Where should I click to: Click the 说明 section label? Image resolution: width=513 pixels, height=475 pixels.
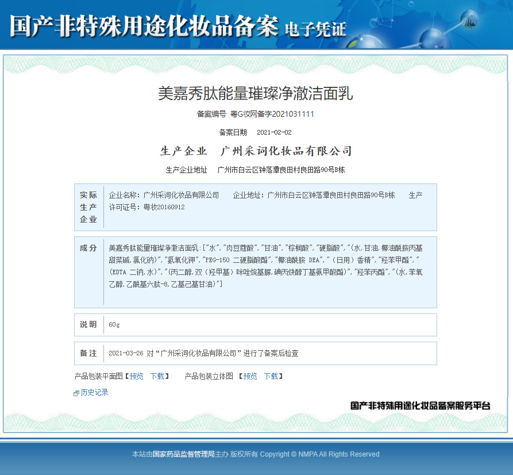pyautogui.click(x=88, y=324)
